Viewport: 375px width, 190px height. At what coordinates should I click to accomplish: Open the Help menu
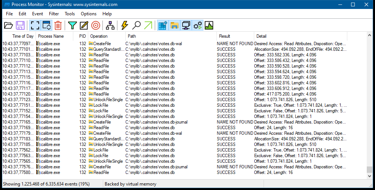click(x=107, y=14)
